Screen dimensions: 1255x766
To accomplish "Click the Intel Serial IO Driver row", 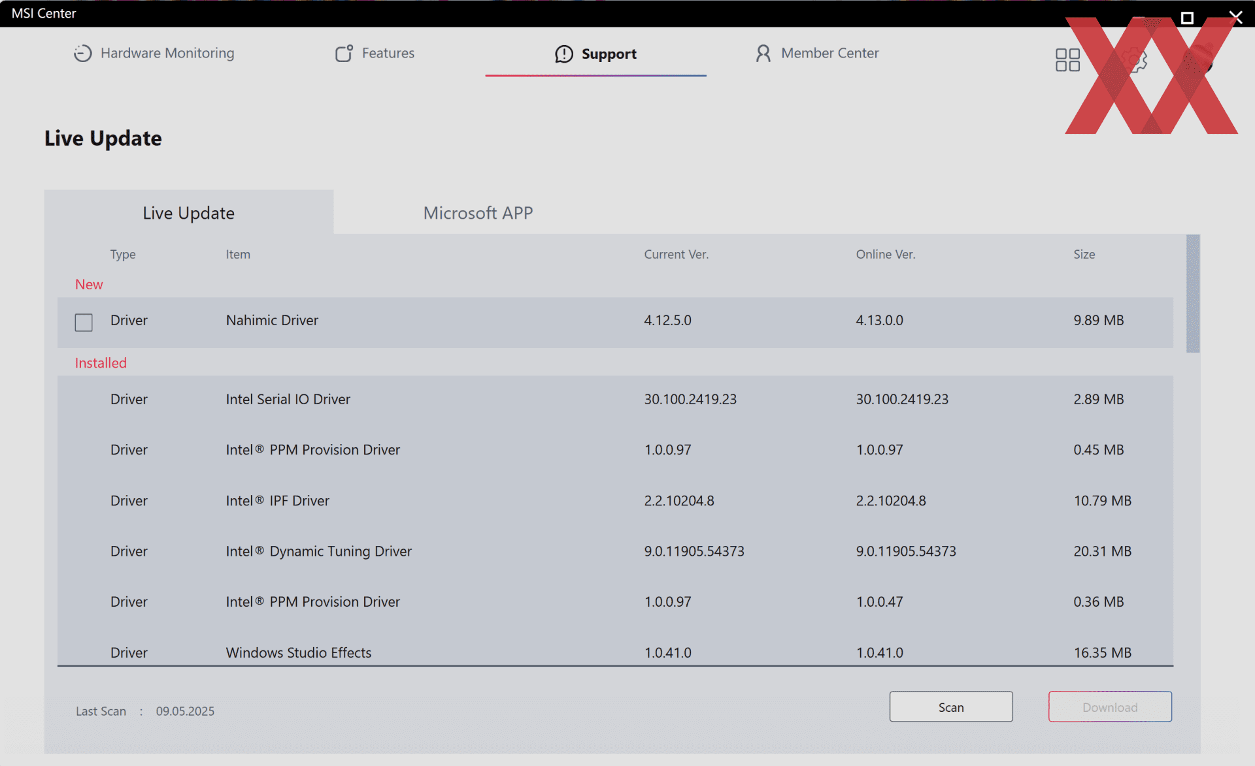I will point(615,399).
